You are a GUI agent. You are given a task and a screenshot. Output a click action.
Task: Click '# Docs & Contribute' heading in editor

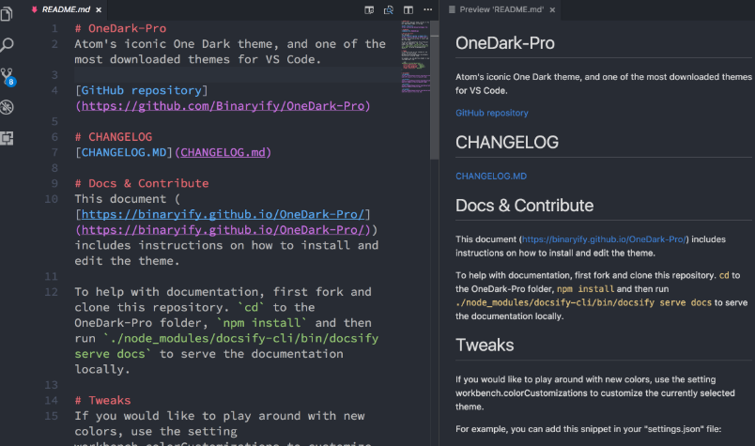[x=142, y=183]
